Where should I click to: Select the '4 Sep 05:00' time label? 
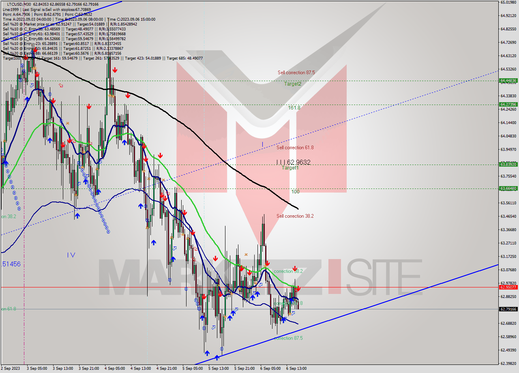pyautogui.click(x=115, y=369)
